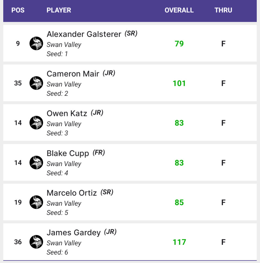Image resolution: width=260 pixels, height=263 pixels.
Task: Sort by POS column header
Action: 18,10
